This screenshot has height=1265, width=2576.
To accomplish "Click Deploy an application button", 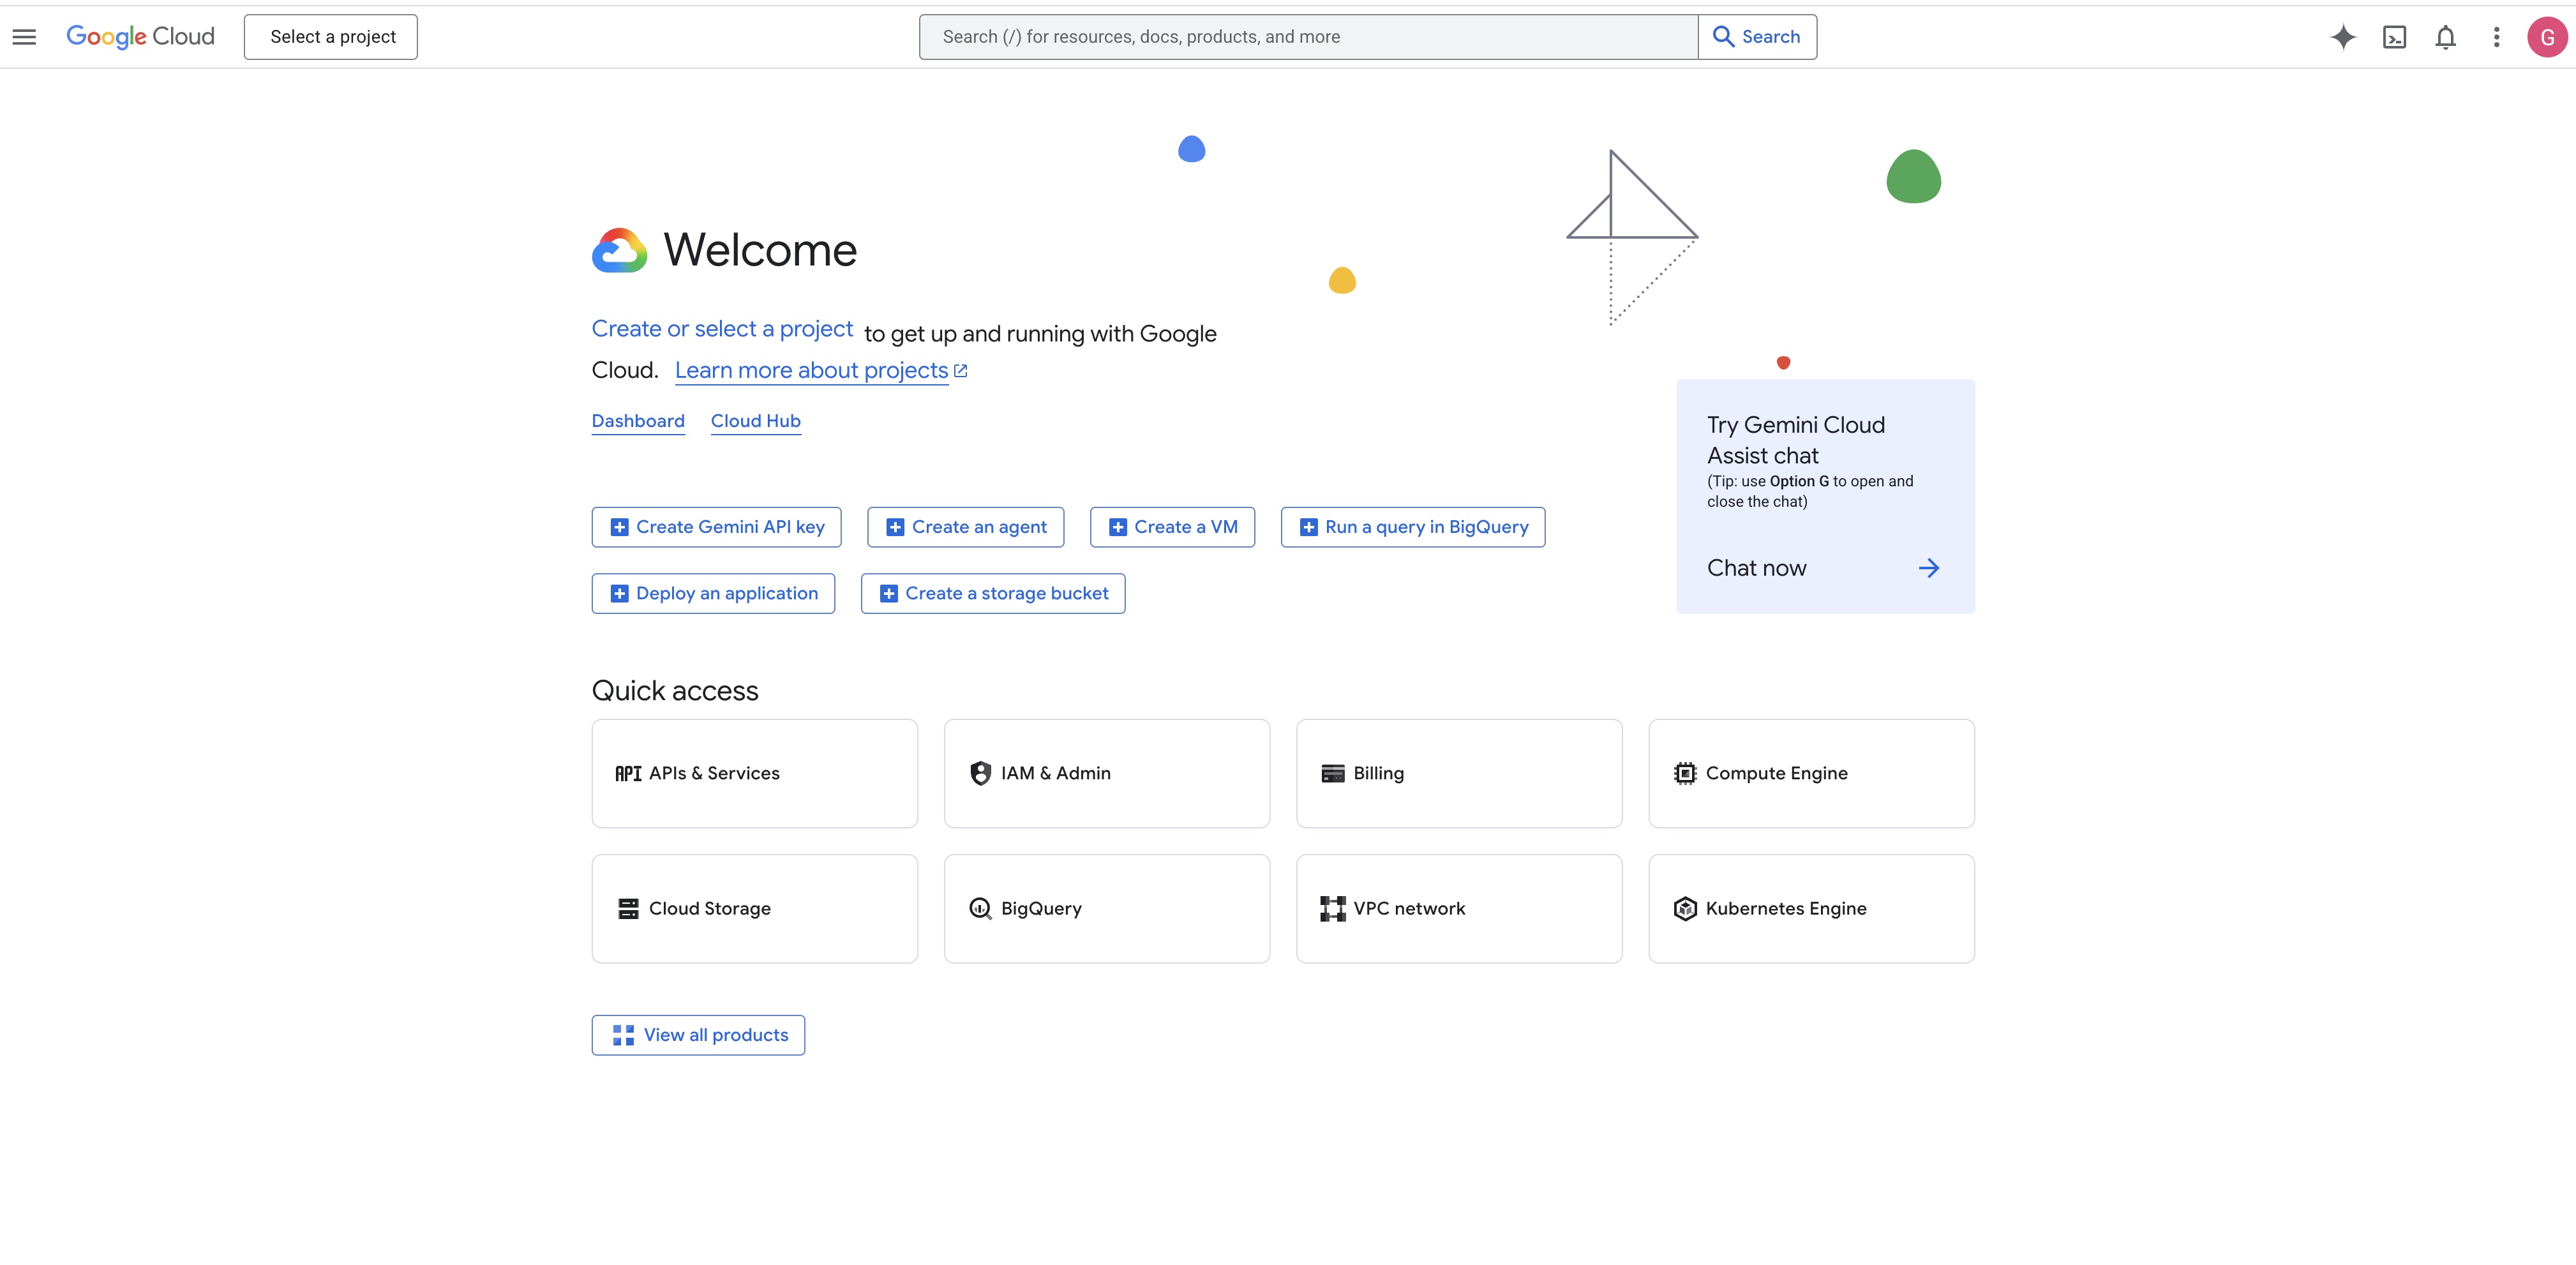I will pos(713,593).
